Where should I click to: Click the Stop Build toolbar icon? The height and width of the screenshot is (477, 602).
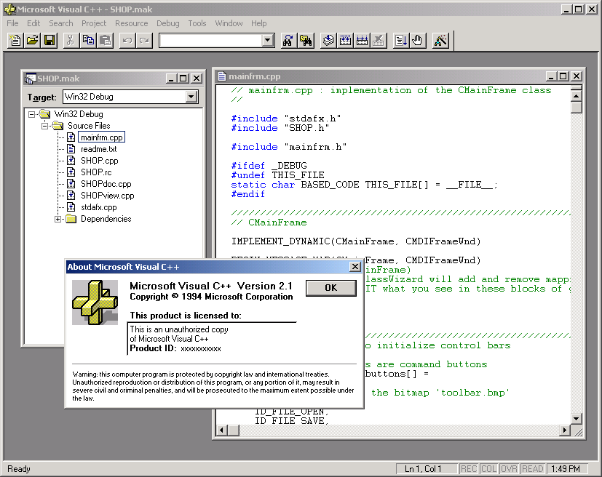pos(379,40)
